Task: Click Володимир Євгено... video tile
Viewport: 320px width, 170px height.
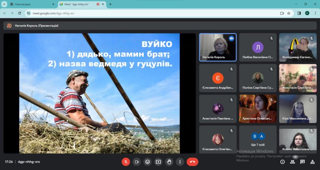Action: coord(298,47)
